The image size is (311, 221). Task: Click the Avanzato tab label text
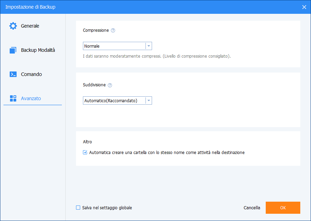[31, 98]
